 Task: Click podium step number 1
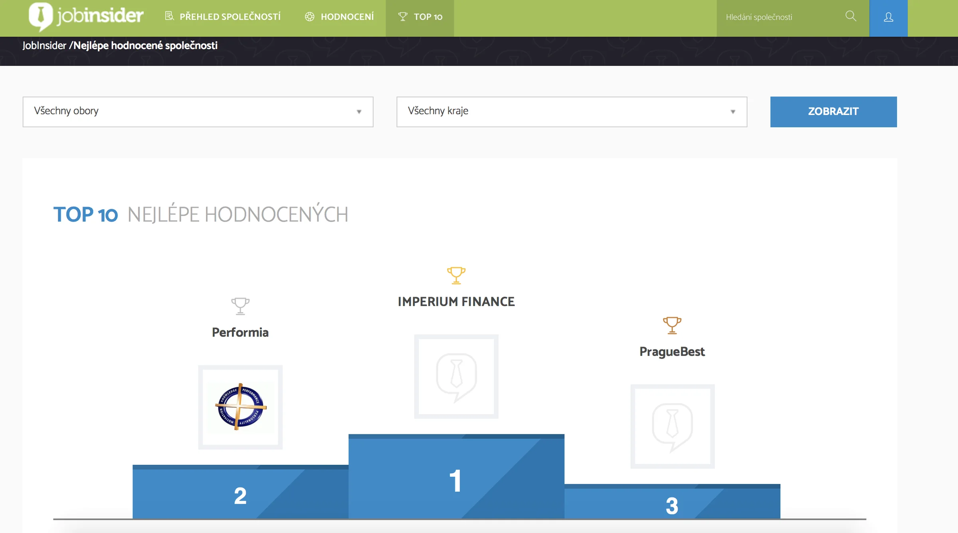[x=456, y=476]
